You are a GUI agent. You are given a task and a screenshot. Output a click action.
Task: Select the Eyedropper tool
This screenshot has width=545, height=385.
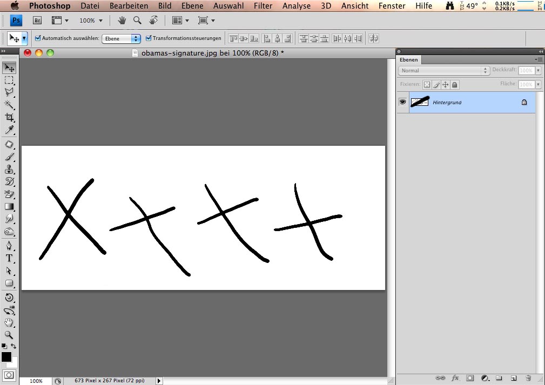(x=9, y=130)
